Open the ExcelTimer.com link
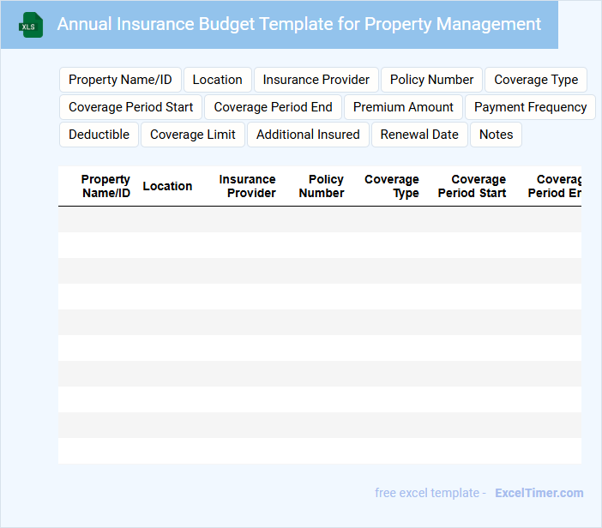The width and height of the screenshot is (602, 528). pyautogui.click(x=539, y=493)
